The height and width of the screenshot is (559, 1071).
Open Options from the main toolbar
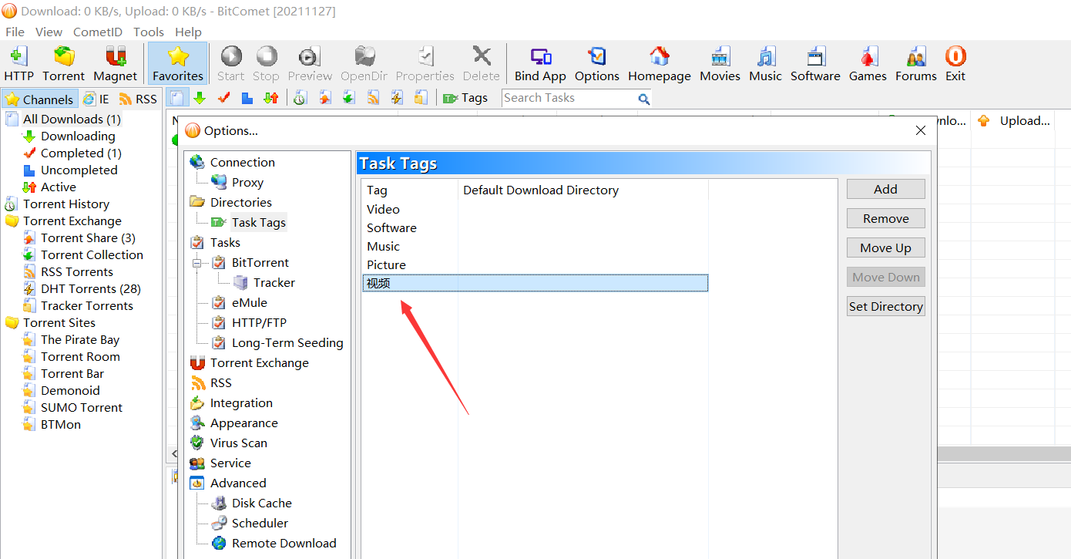pyautogui.click(x=597, y=63)
